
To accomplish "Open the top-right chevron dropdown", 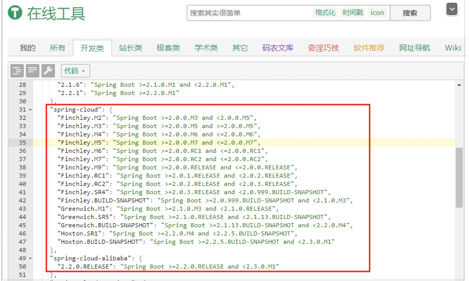I will (x=452, y=9).
